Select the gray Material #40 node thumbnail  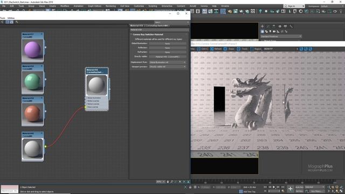click(x=32, y=149)
